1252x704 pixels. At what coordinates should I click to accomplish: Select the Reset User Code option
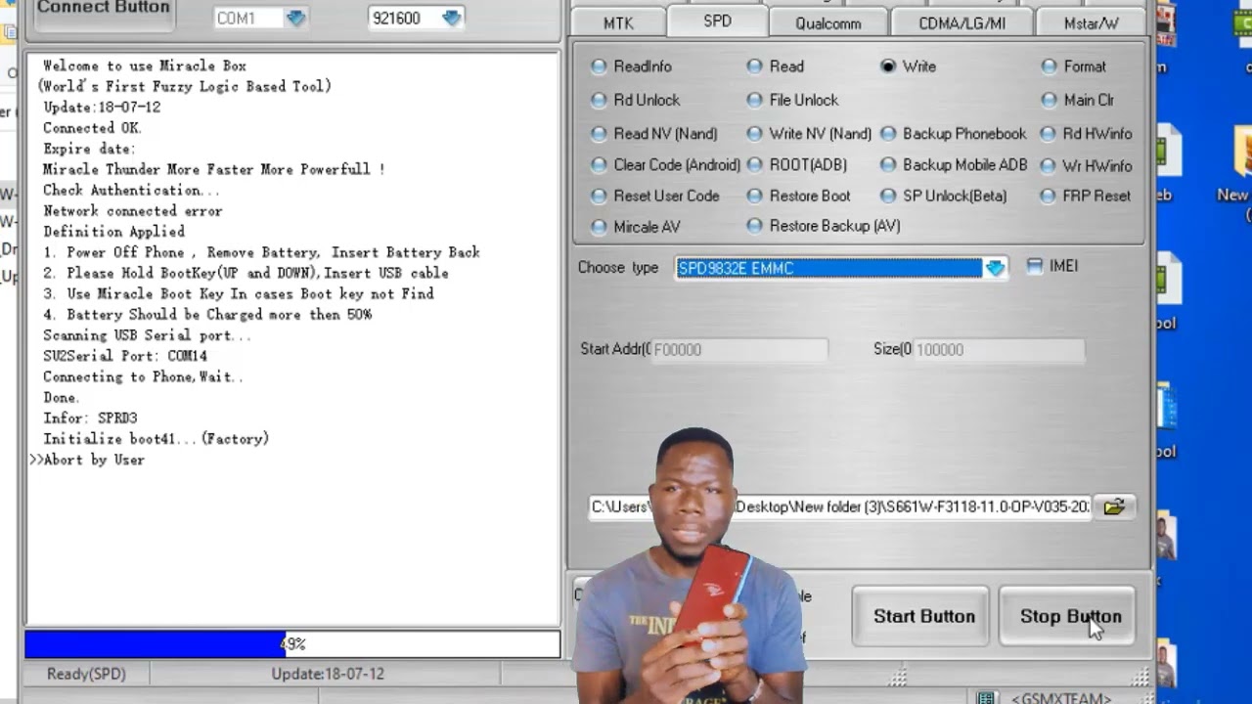654,196
